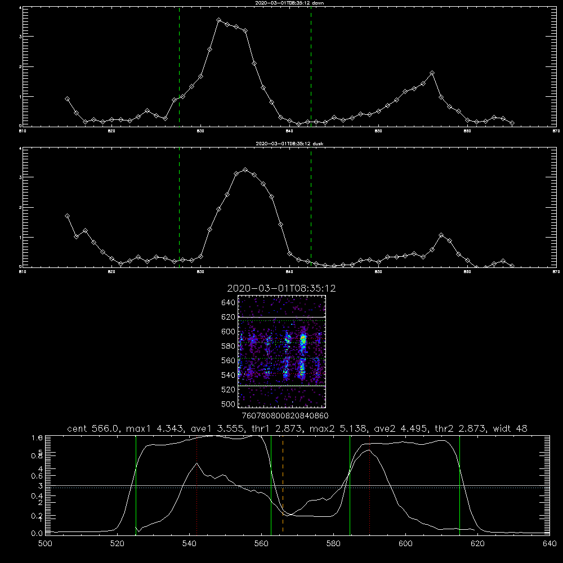Viewport: 563px width, 563px height.
Task: Click the '640' x-axis label of bottom plot
Action: tap(549, 544)
